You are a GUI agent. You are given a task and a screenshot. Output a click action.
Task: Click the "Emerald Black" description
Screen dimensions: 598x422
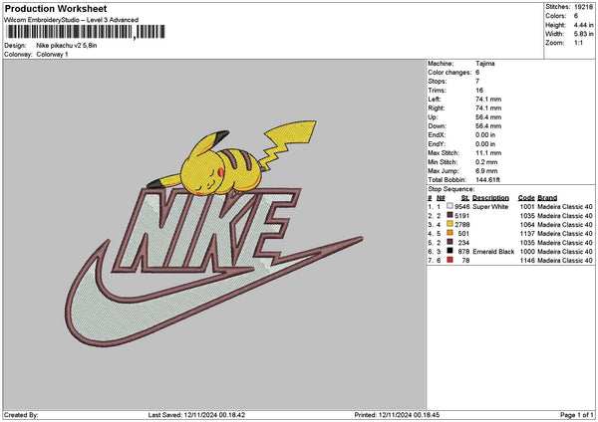[493, 252]
